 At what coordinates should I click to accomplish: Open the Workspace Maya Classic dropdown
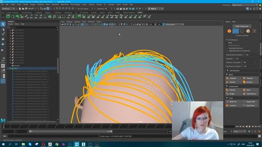click(245, 5)
